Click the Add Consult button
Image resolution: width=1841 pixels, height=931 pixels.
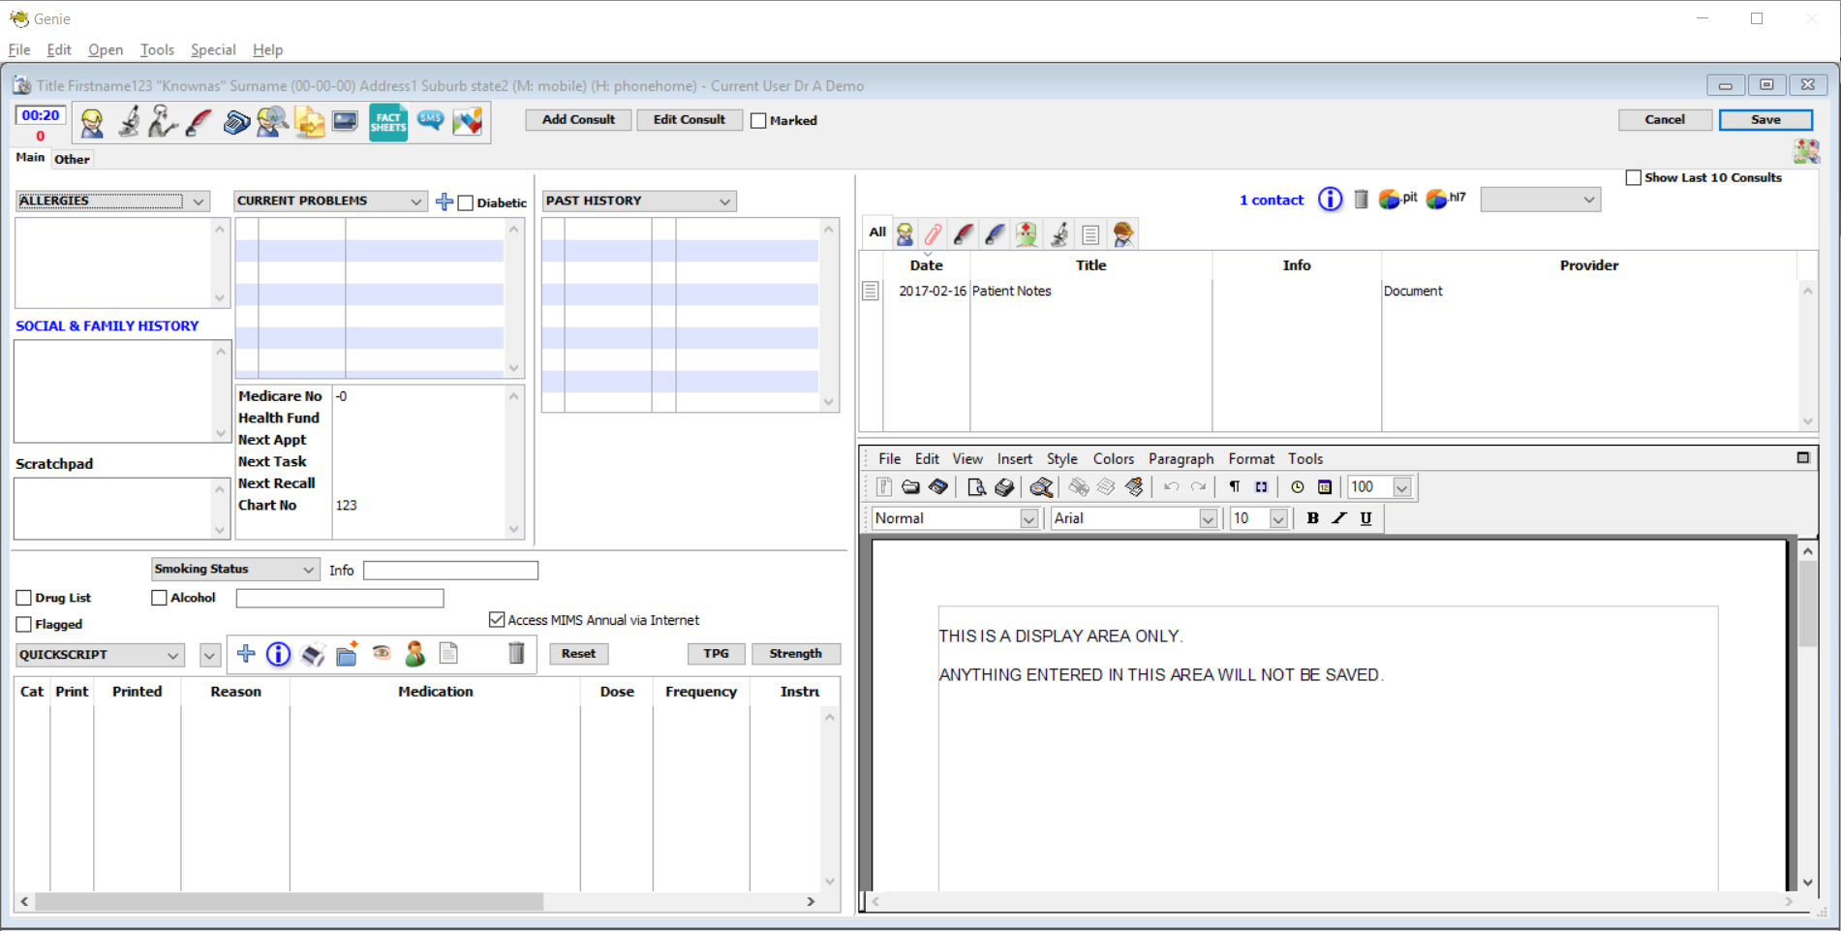[578, 120]
